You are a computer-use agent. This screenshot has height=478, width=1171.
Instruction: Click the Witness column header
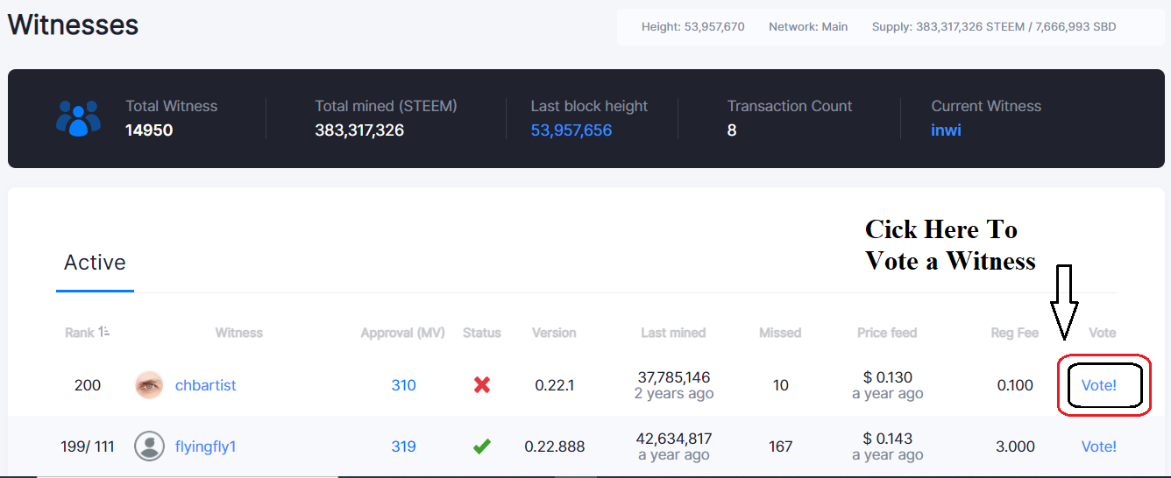pyautogui.click(x=239, y=333)
